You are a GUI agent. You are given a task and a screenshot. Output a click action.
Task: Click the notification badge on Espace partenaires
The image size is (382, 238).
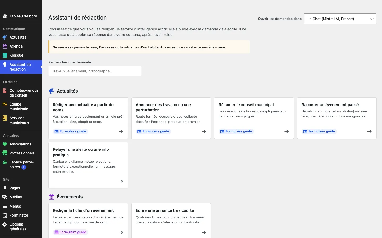click(x=24, y=167)
